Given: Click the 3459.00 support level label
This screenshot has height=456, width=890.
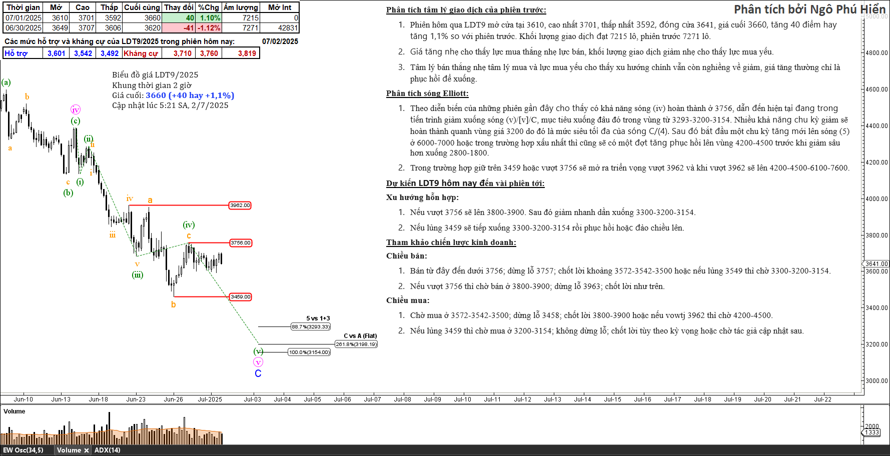Looking at the screenshot, I should 240,297.
